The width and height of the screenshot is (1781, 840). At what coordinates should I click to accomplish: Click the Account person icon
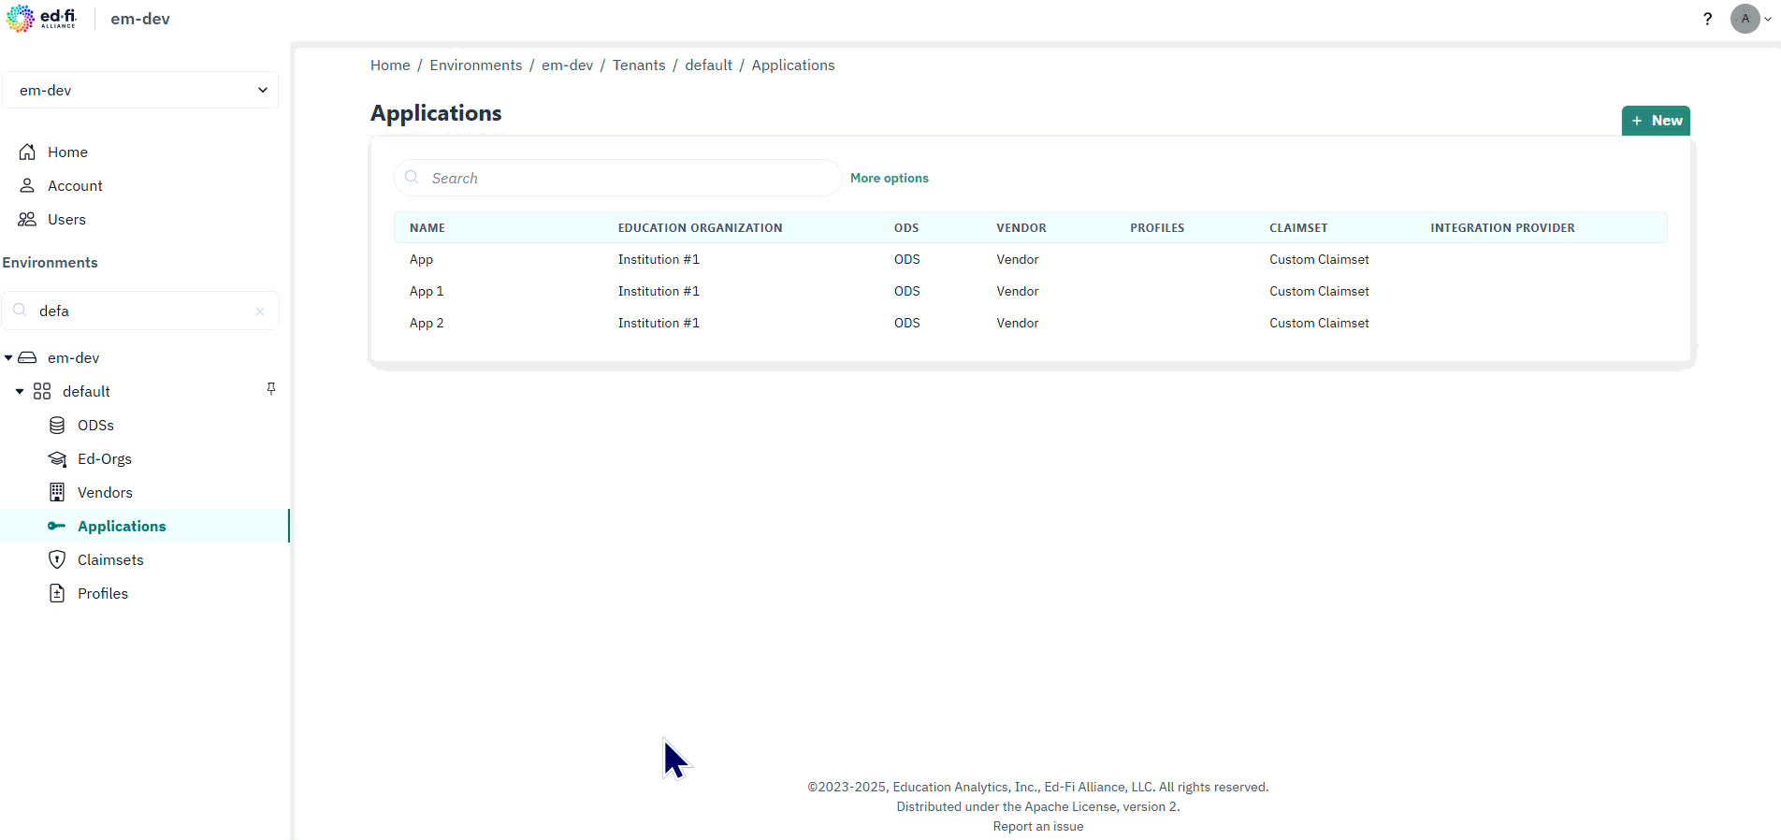27,185
